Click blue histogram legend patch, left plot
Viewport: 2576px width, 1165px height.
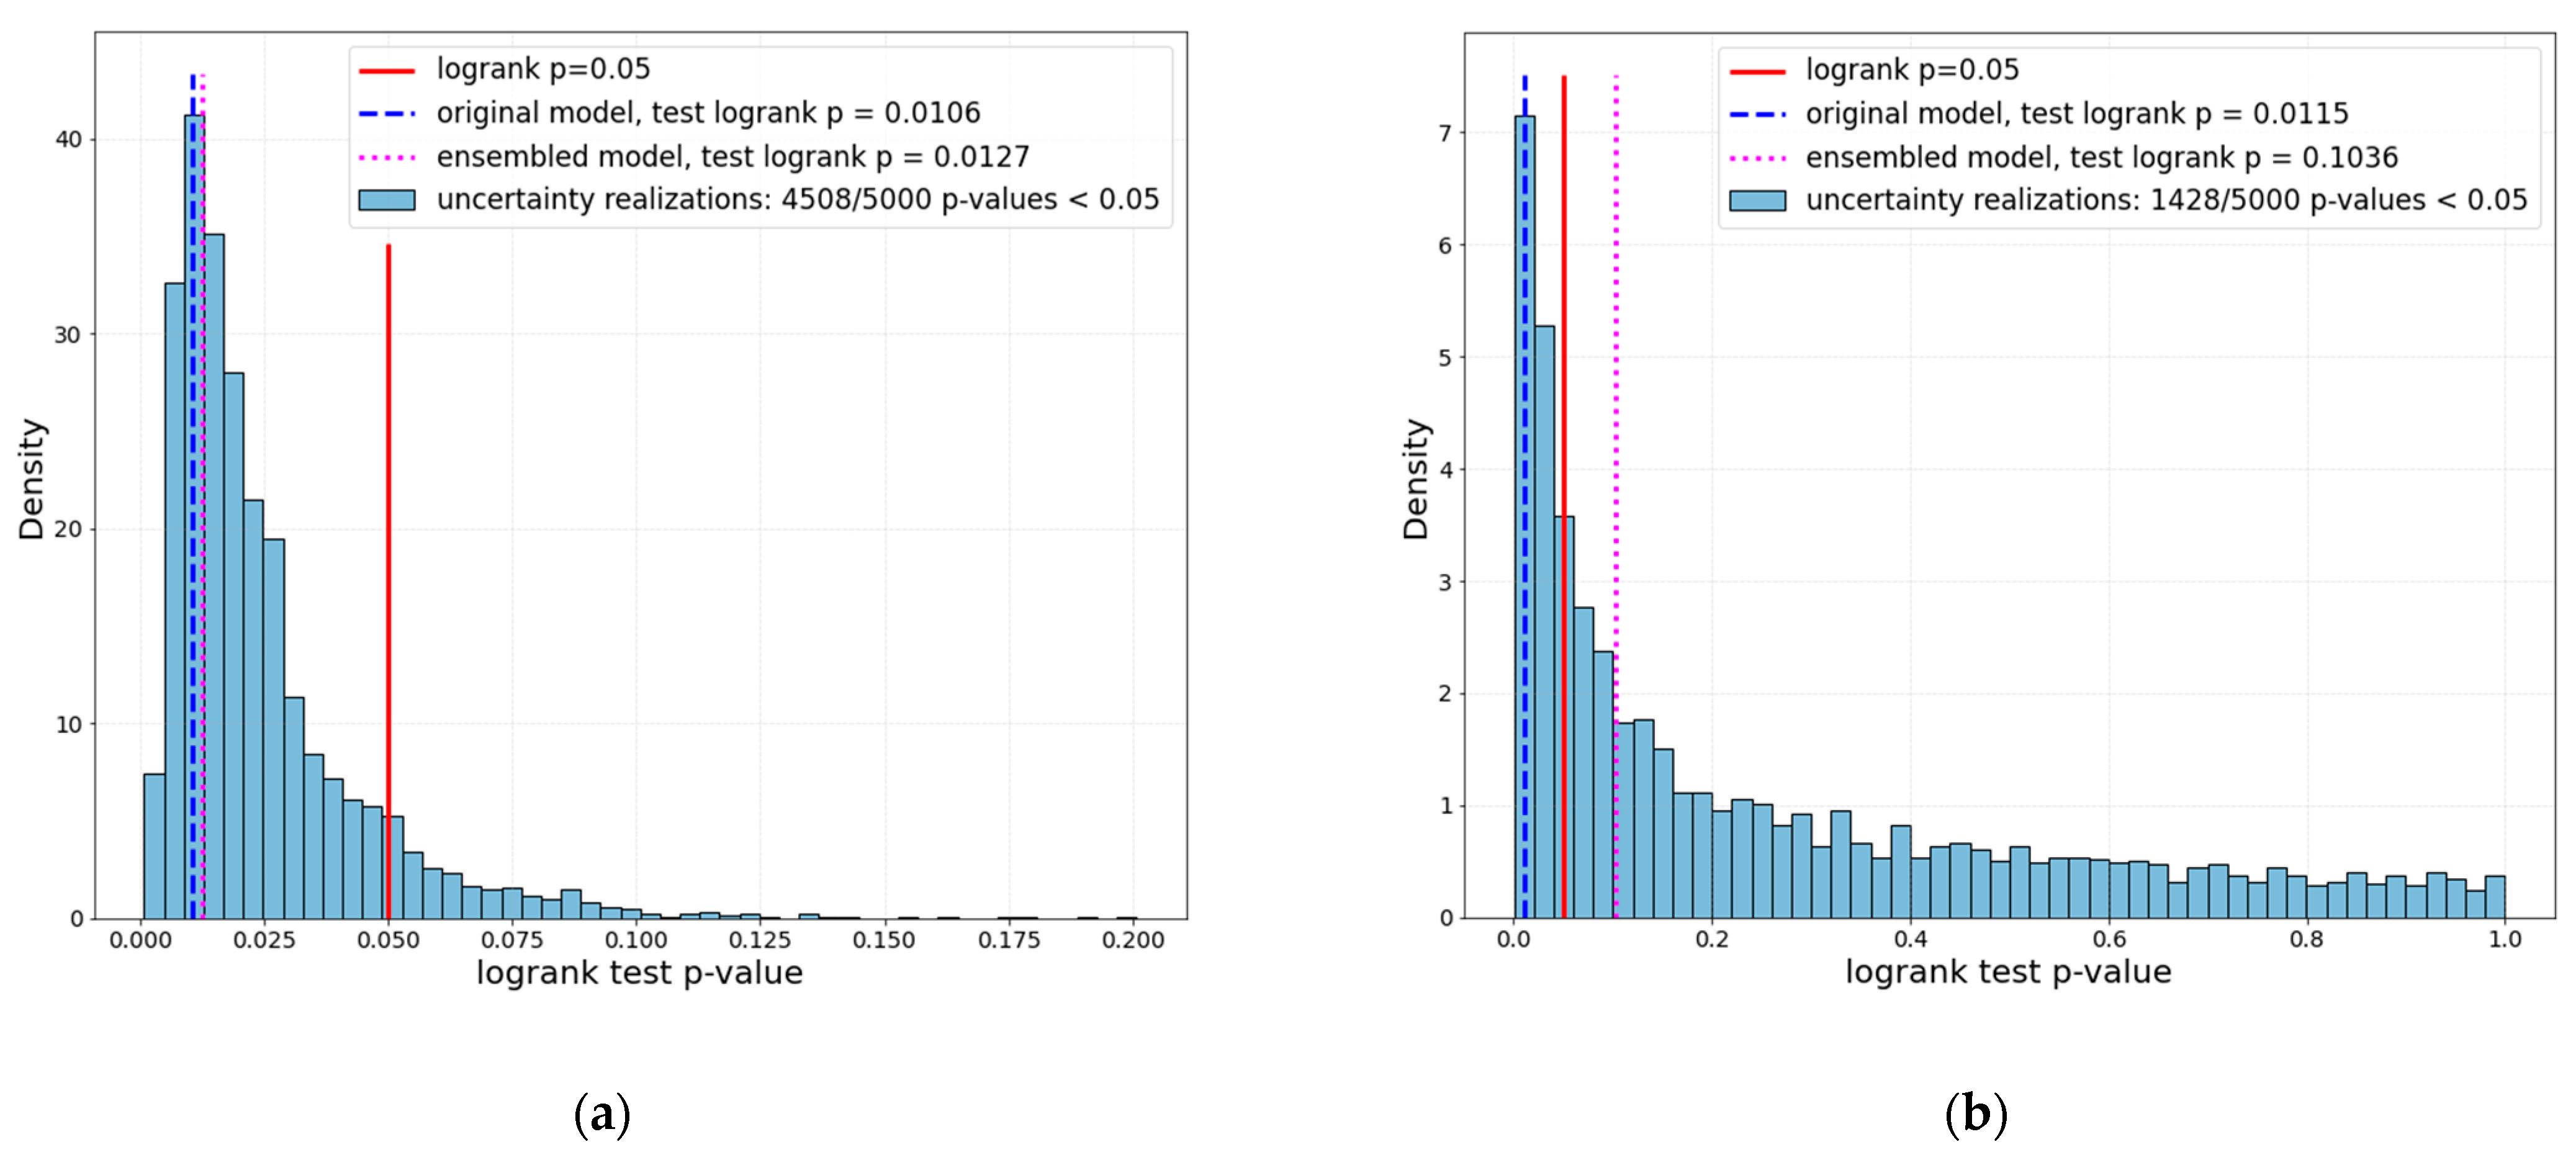386,200
